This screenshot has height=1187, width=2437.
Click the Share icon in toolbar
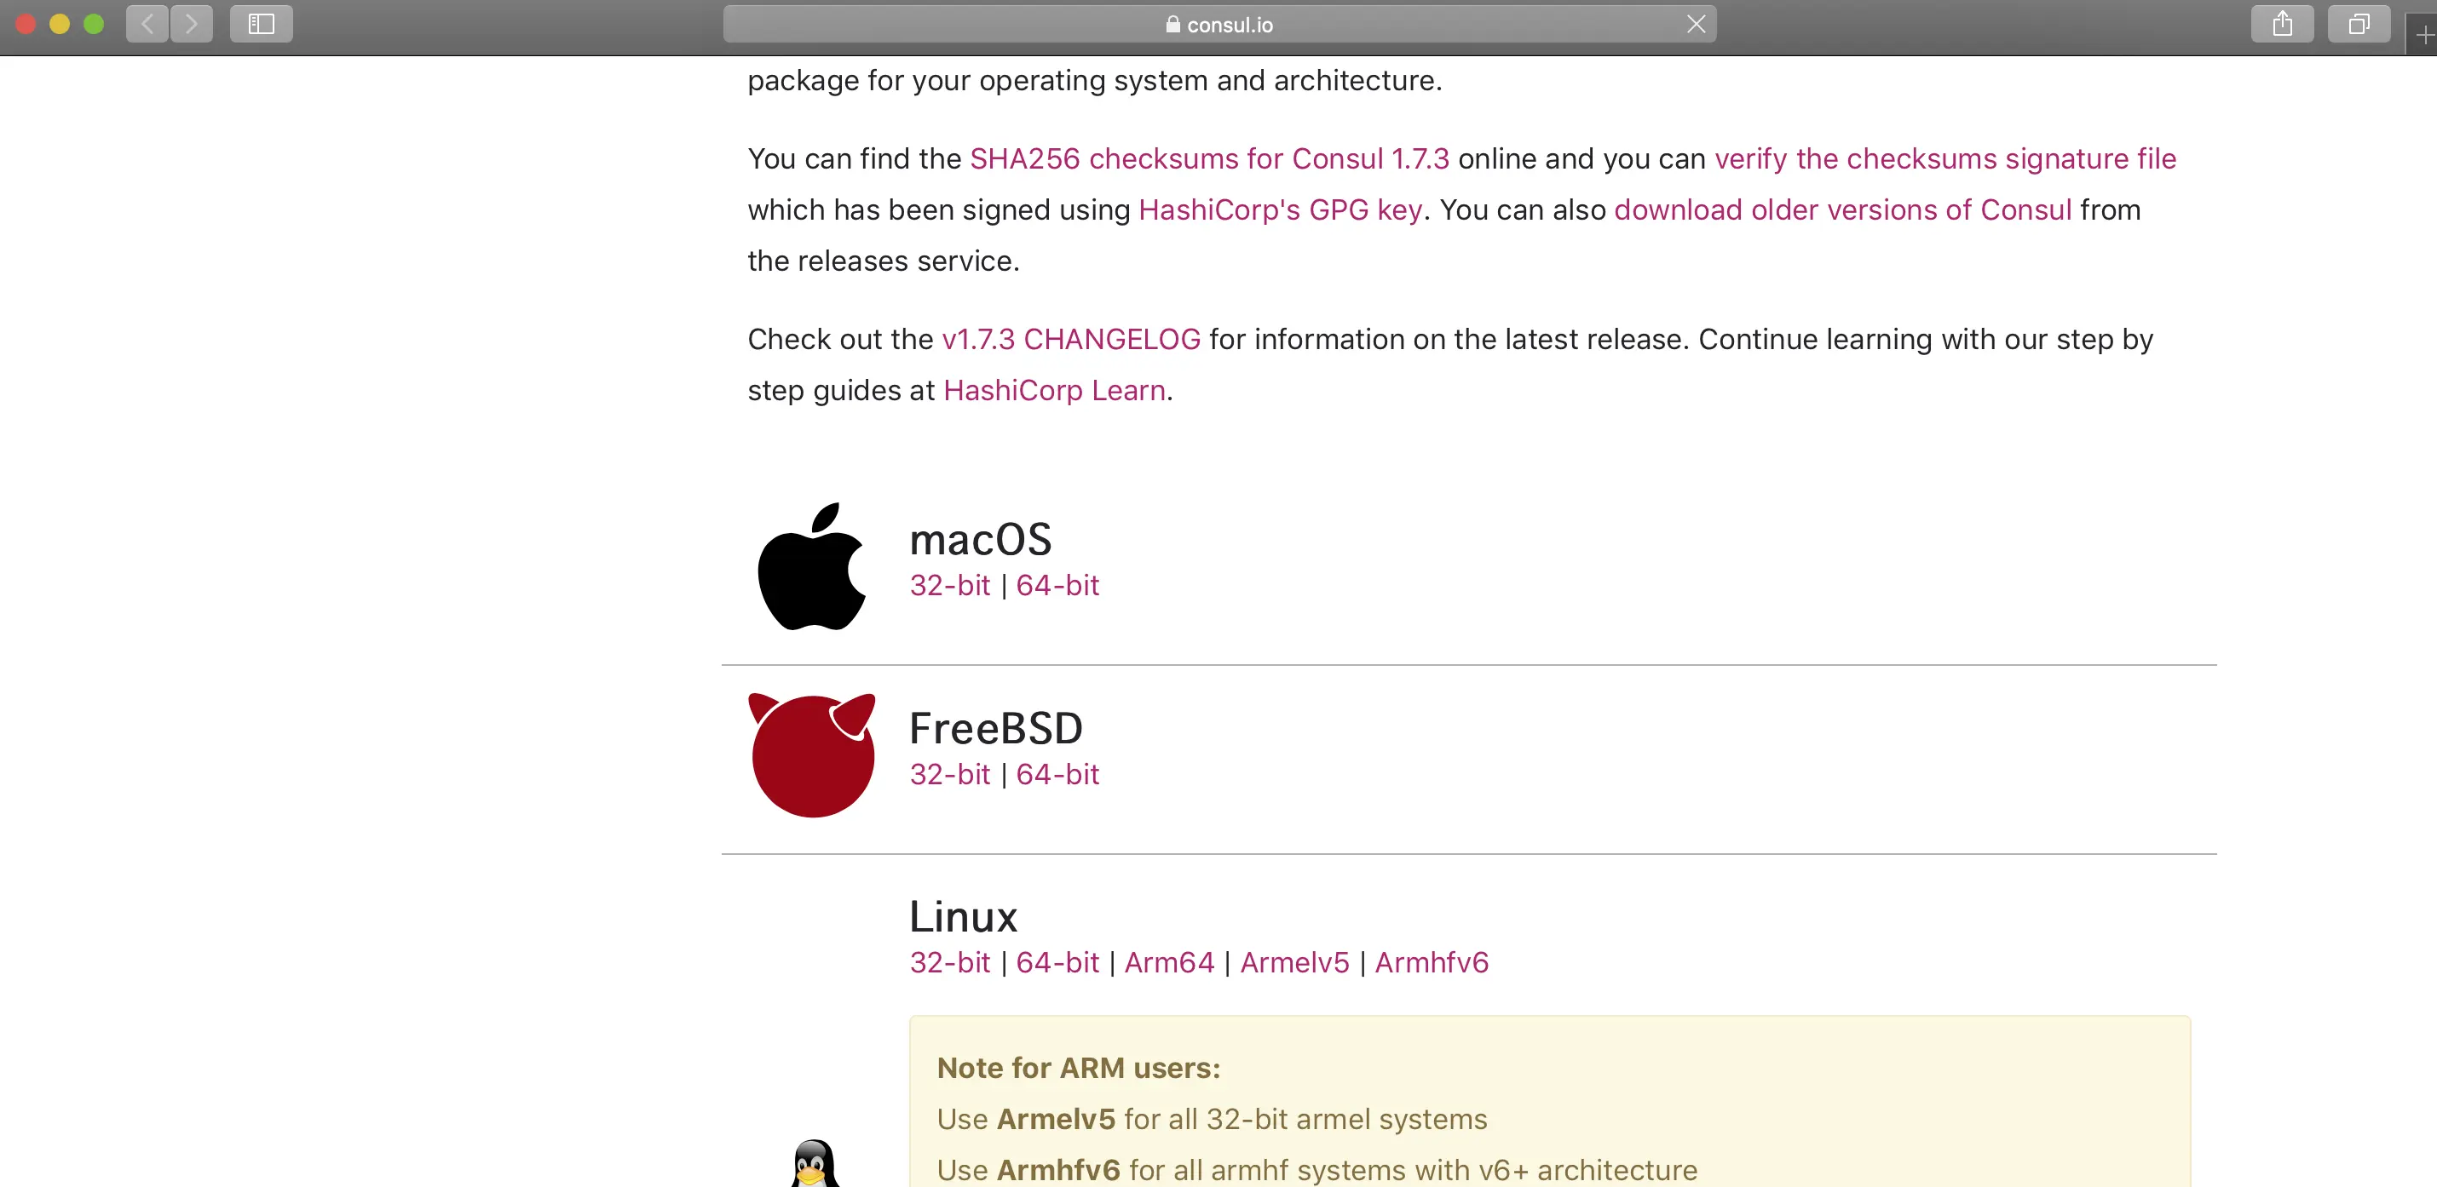pyautogui.click(x=2282, y=24)
